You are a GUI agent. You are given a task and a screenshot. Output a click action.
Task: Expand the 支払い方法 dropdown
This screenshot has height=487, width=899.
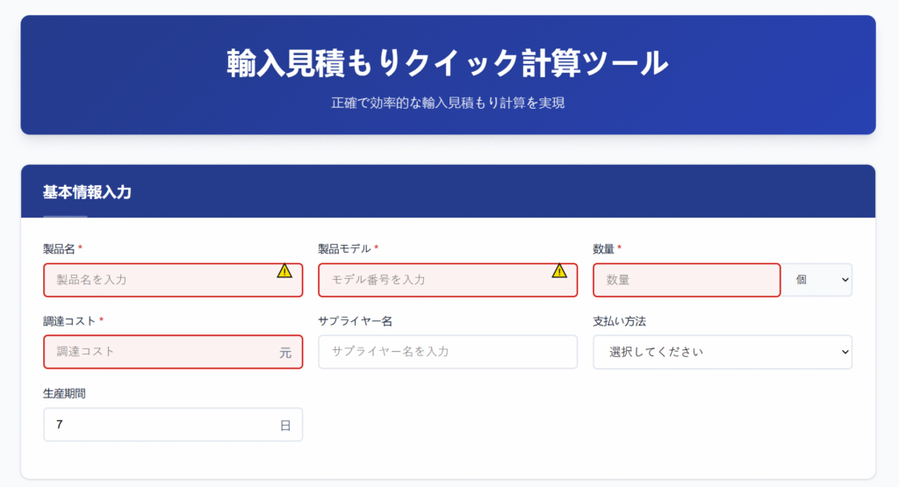pyautogui.click(x=723, y=352)
